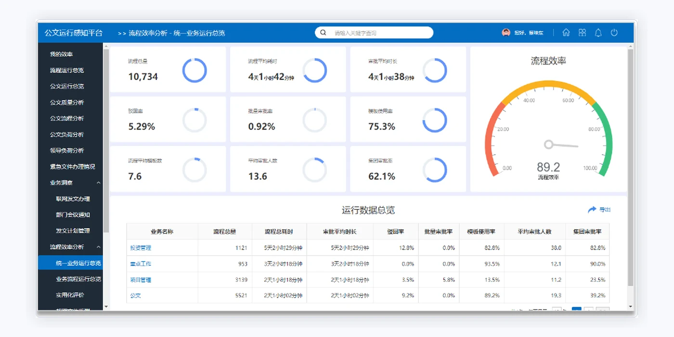Click the 平均审批人数 table column header
The image size is (674, 337).
pos(534,232)
